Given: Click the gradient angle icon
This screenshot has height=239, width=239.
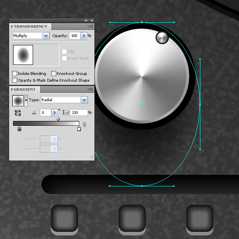Looking at the screenshot, I should [34, 113].
